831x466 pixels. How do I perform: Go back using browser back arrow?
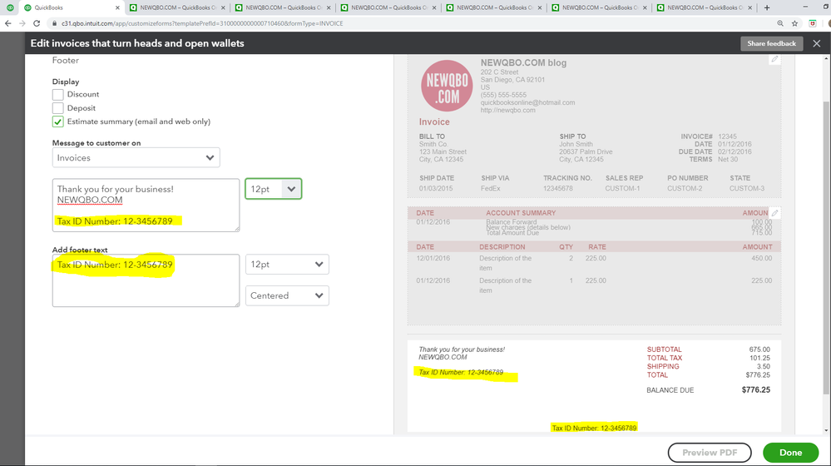[x=8, y=23]
